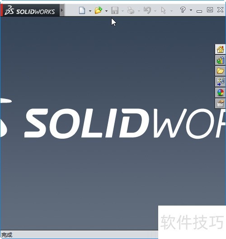Click the Print icon

click(x=131, y=10)
